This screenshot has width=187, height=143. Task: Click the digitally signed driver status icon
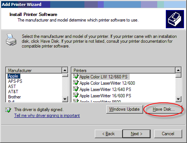click(x=8, y=110)
